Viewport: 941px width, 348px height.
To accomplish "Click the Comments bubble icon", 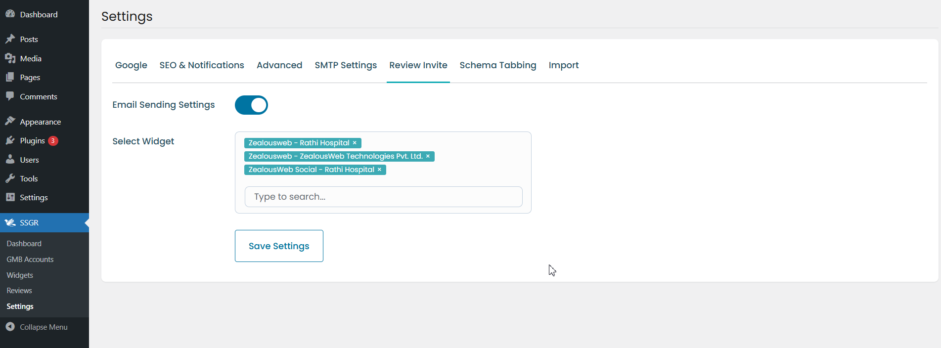I will pyautogui.click(x=10, y=96).
